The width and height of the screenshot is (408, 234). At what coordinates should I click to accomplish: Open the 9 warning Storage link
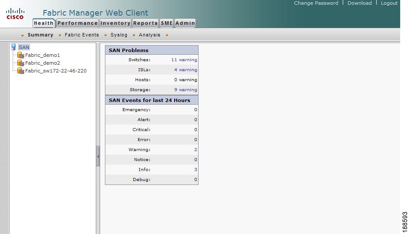(185, 89)
